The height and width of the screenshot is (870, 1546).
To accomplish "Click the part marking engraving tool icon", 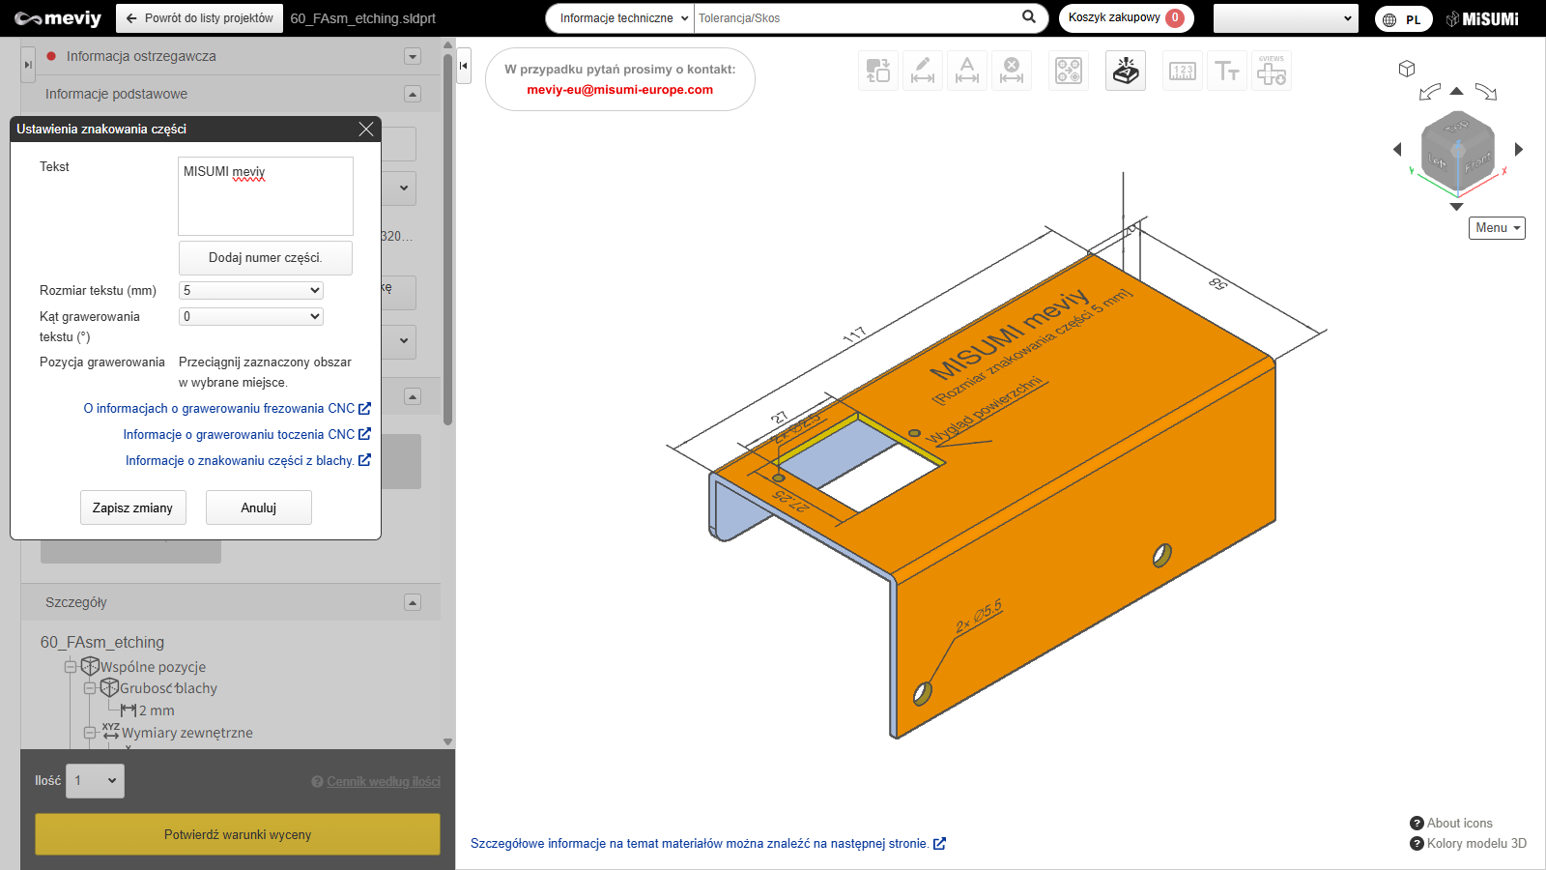I will [x=1125, y=71].
